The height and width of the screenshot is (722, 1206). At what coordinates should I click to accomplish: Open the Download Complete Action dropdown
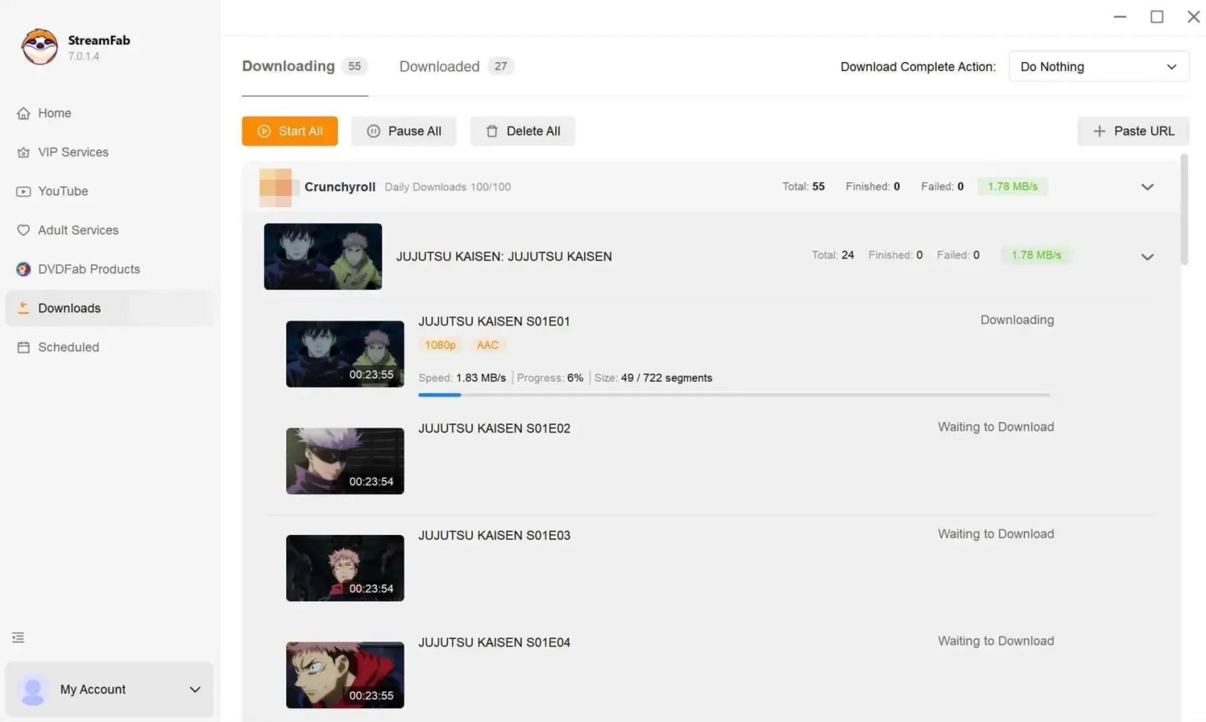pos(1098,67)
